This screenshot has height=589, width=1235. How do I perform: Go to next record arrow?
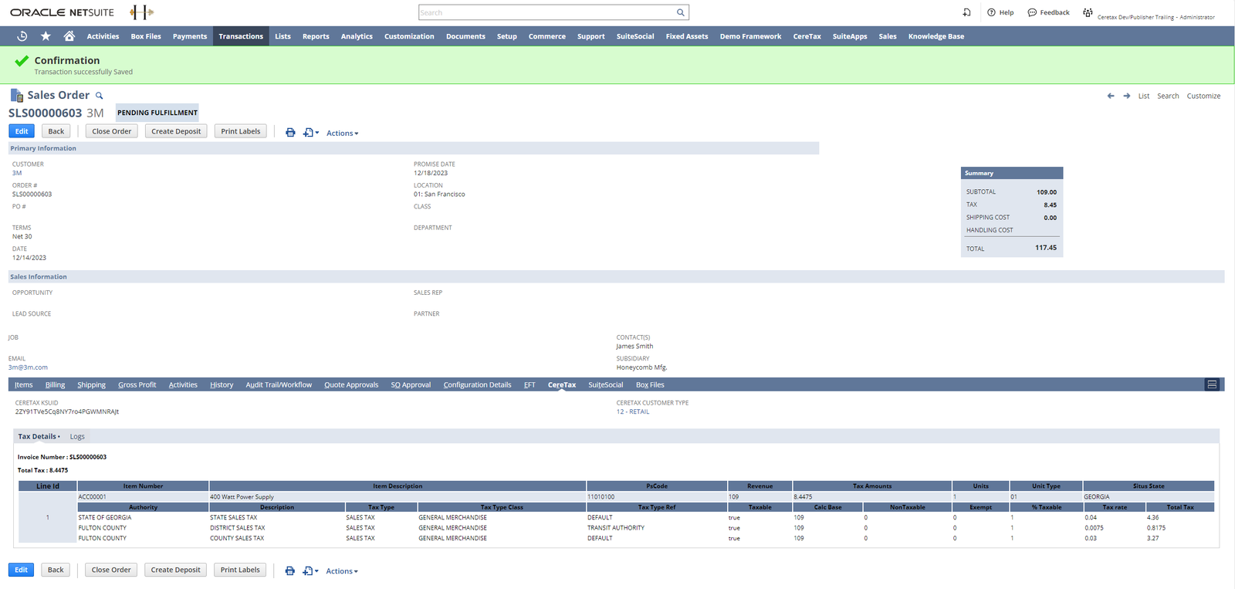tap(1127, 96)
